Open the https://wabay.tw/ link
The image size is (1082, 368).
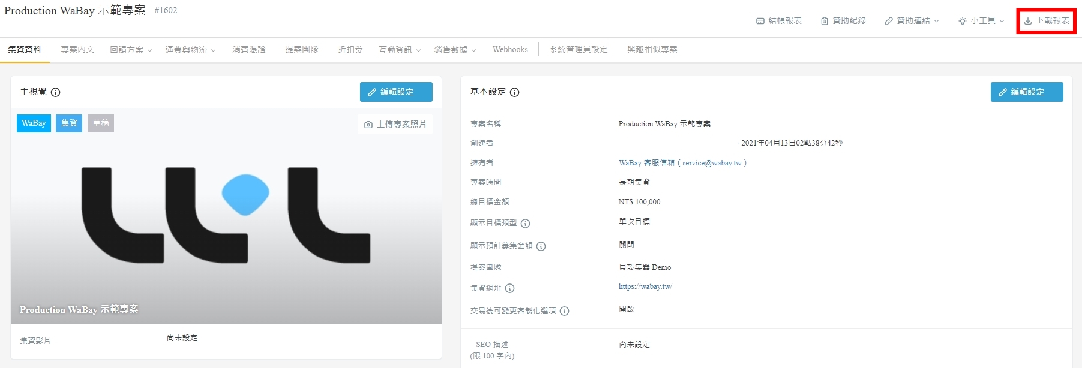(x=645, y=286)
